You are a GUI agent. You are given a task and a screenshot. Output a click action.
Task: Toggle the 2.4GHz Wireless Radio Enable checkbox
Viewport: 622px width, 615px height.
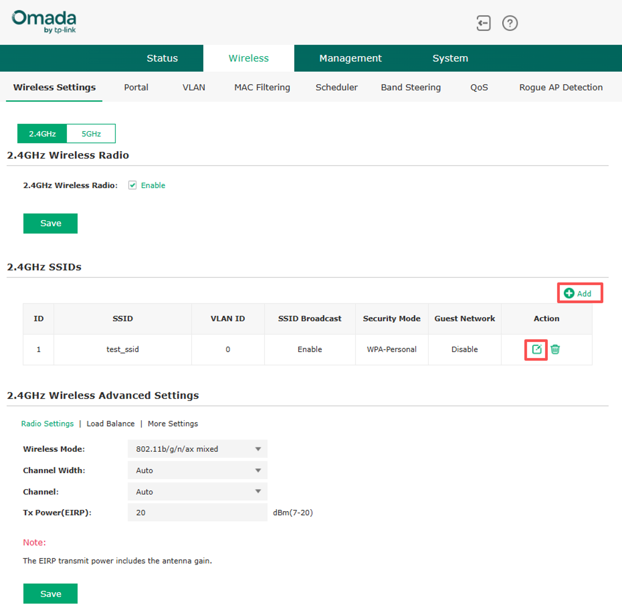click(132, 185)
